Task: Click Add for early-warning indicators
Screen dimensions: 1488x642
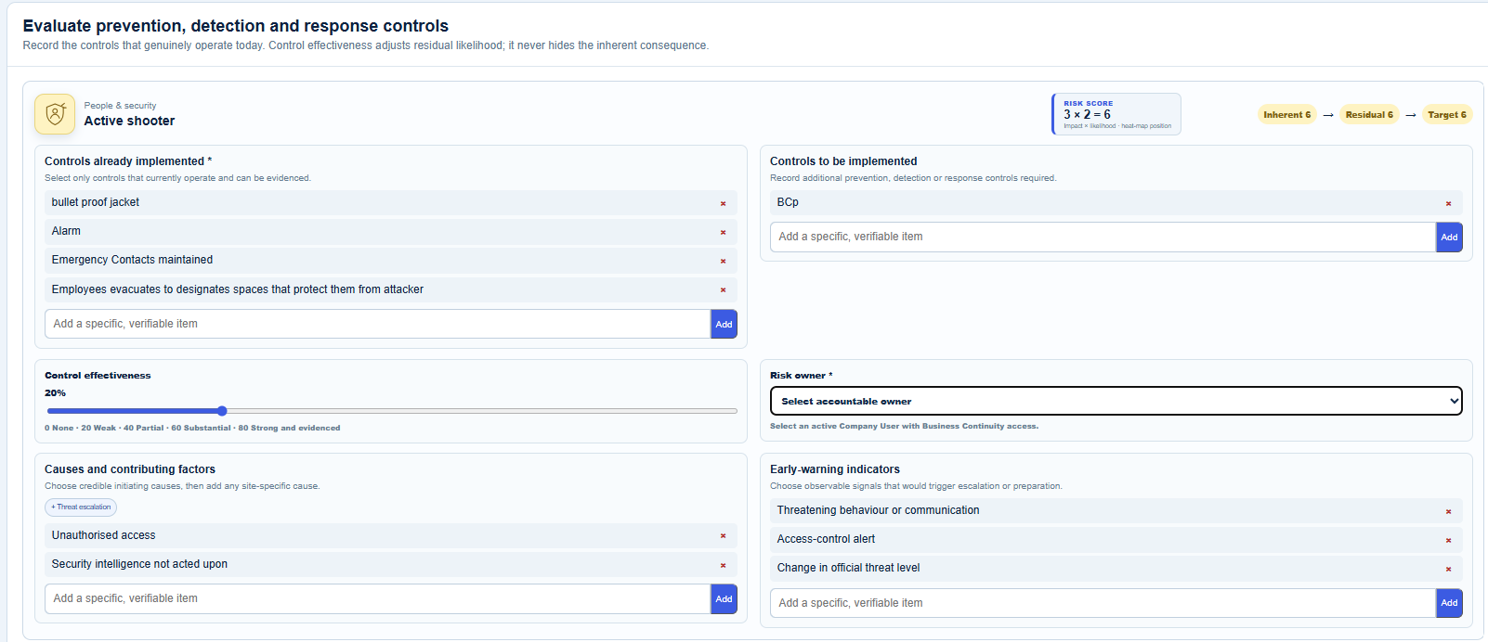Action: tap(1449, 603)
